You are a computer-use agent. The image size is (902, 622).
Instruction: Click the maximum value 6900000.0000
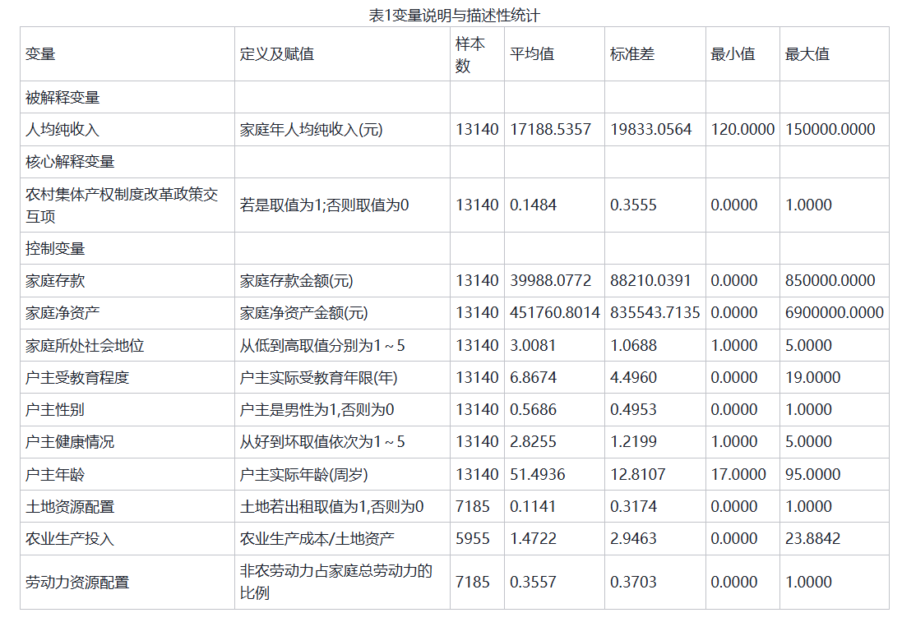(834, 313)
